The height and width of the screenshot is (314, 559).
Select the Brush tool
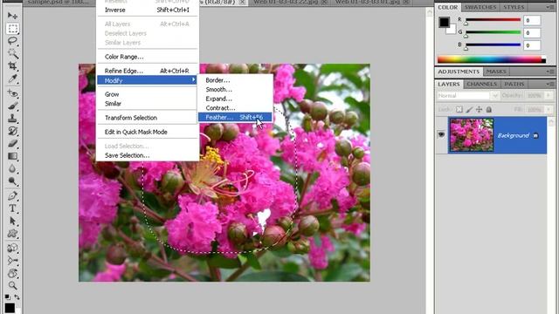tap(12, 106)
